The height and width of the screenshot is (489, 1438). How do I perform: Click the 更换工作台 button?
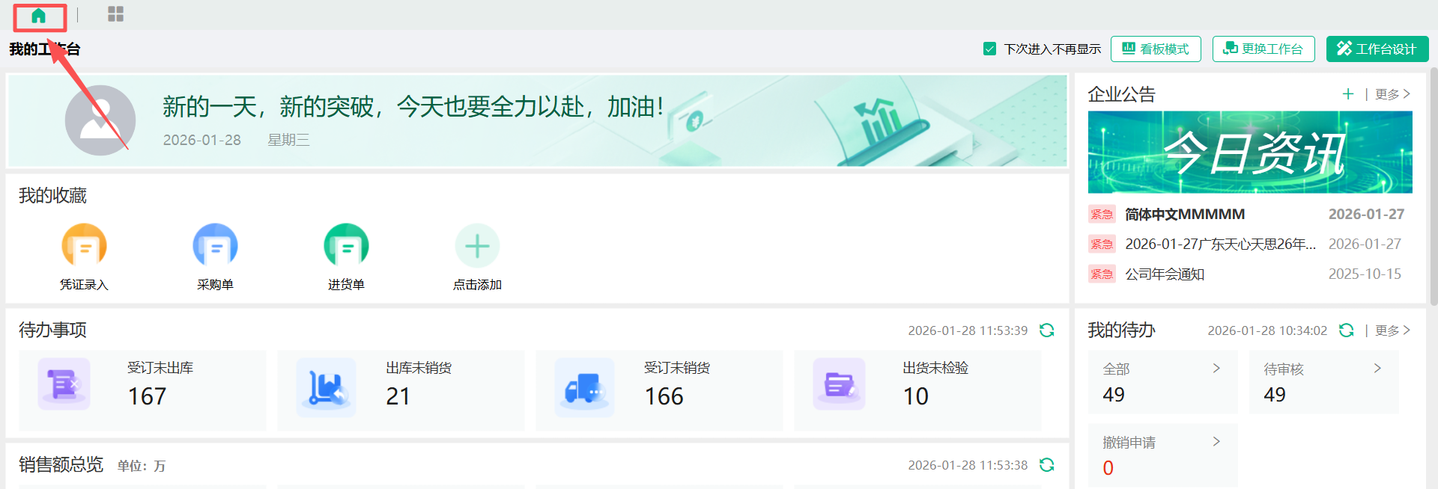click(1263, 49)
